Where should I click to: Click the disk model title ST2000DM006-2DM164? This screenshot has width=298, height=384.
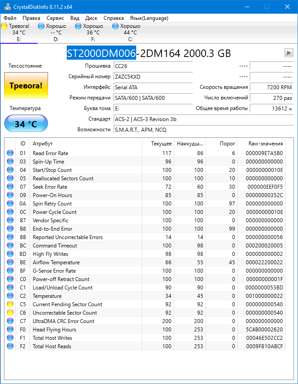click(123, 53)
